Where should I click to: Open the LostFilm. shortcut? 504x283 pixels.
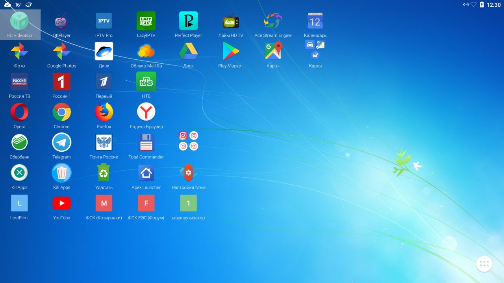(x=19, y=203)
